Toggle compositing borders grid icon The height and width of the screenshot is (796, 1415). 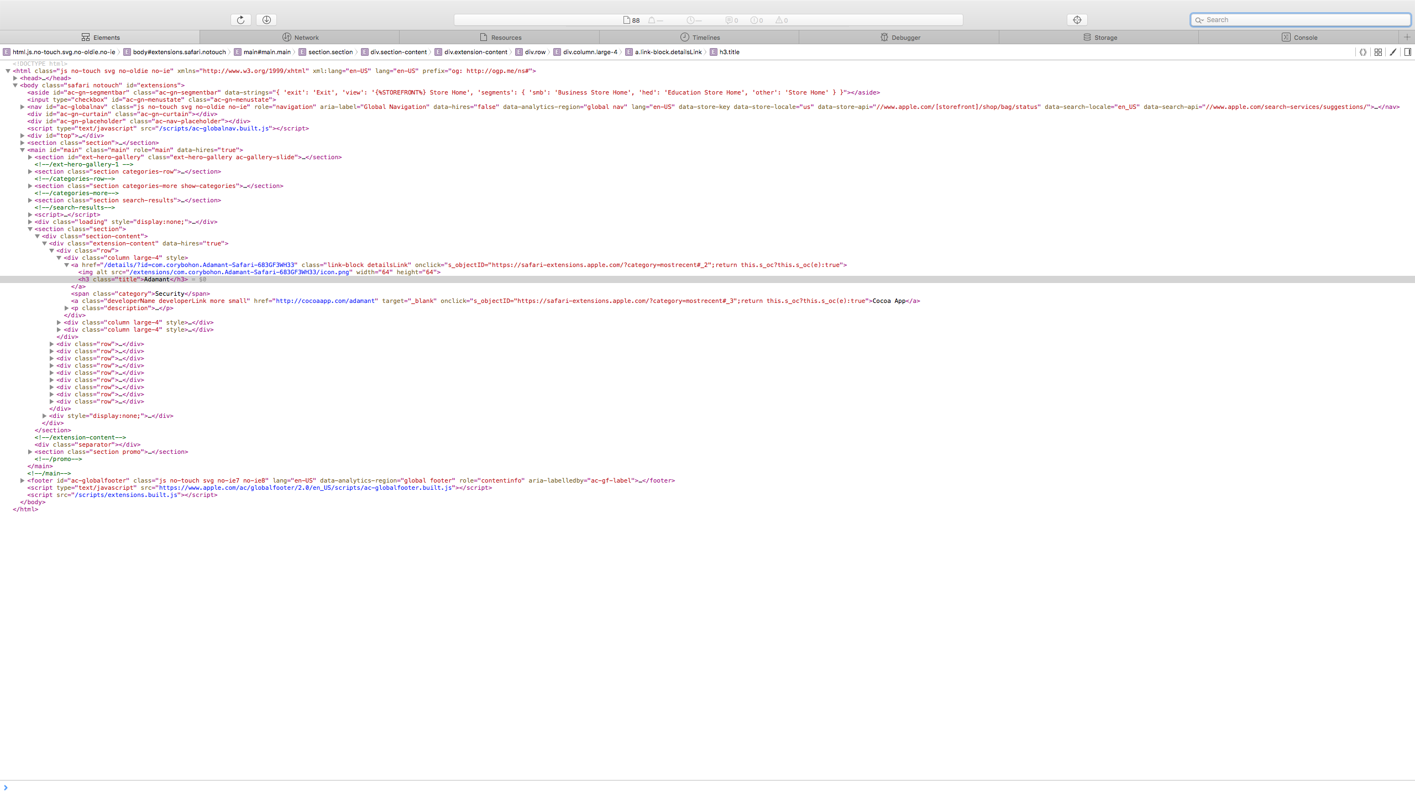[x=1378, y=52]
